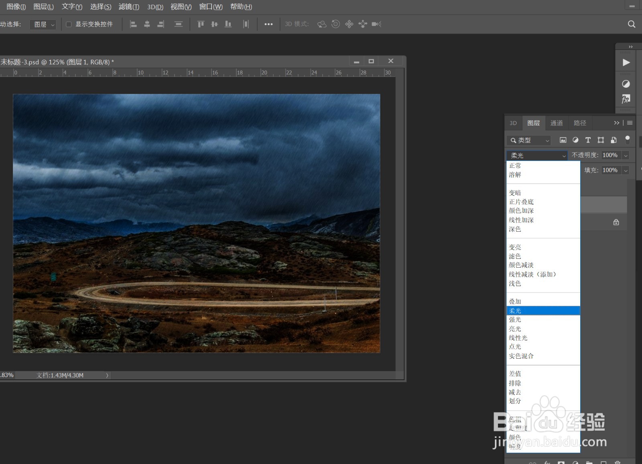Image resolution: width=642 pixels, height=464 pixels.
Task: Open the 图层 auto-select dropdown in options bar
Action: click(x=43, y=24)
